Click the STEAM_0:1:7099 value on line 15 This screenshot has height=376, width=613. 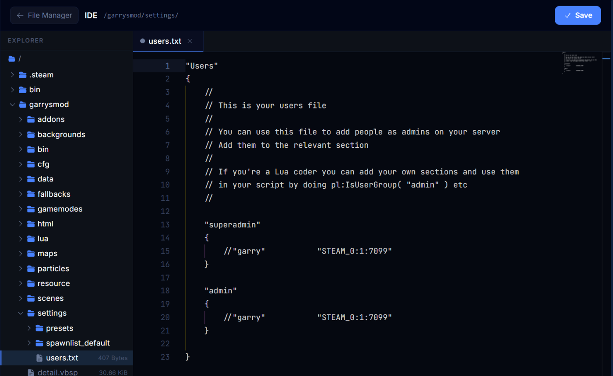355,251
